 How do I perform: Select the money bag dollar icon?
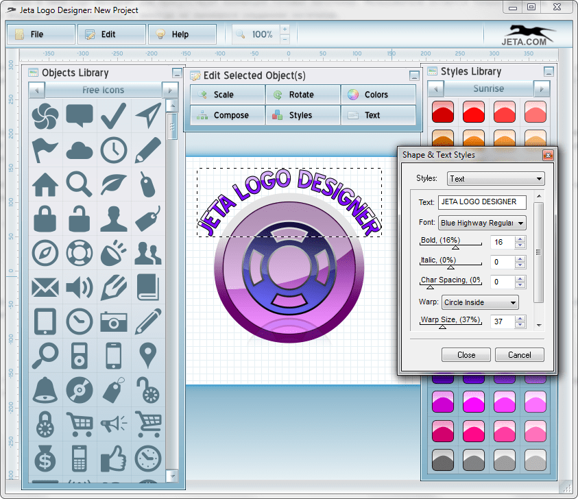tap(45, 459)
